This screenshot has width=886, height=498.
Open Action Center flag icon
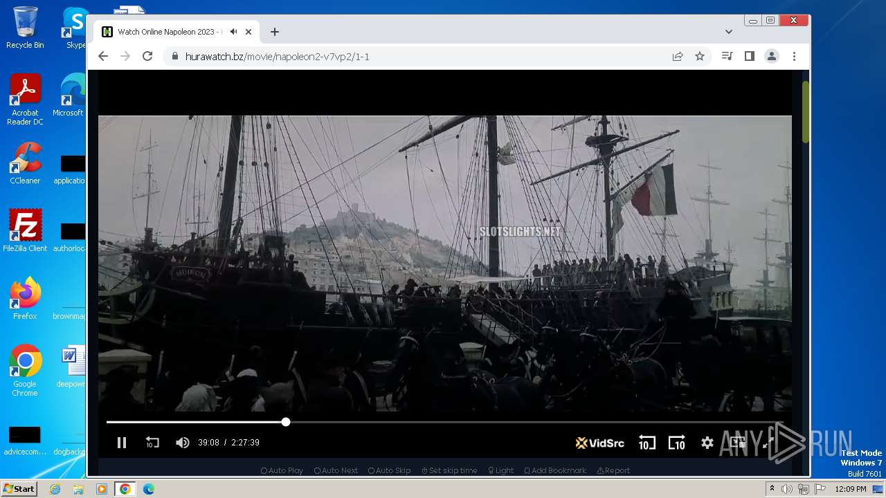(x=820, y=489)
